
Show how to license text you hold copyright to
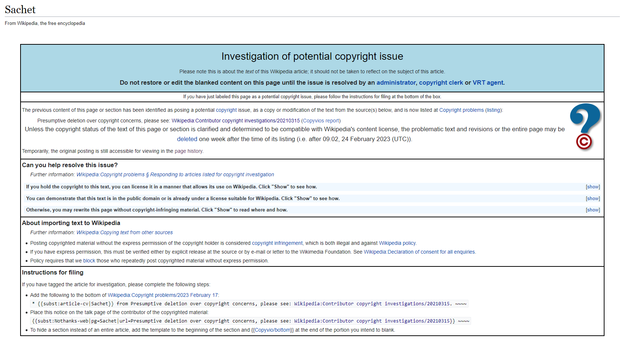tap(593, 187)
